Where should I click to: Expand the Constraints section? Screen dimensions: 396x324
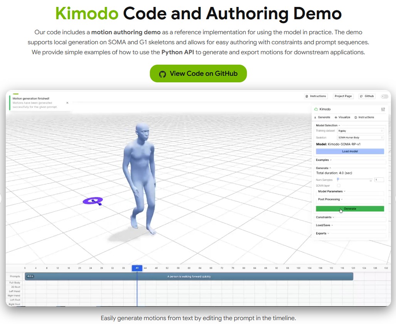pyautogui.click(x=325, y=217)
